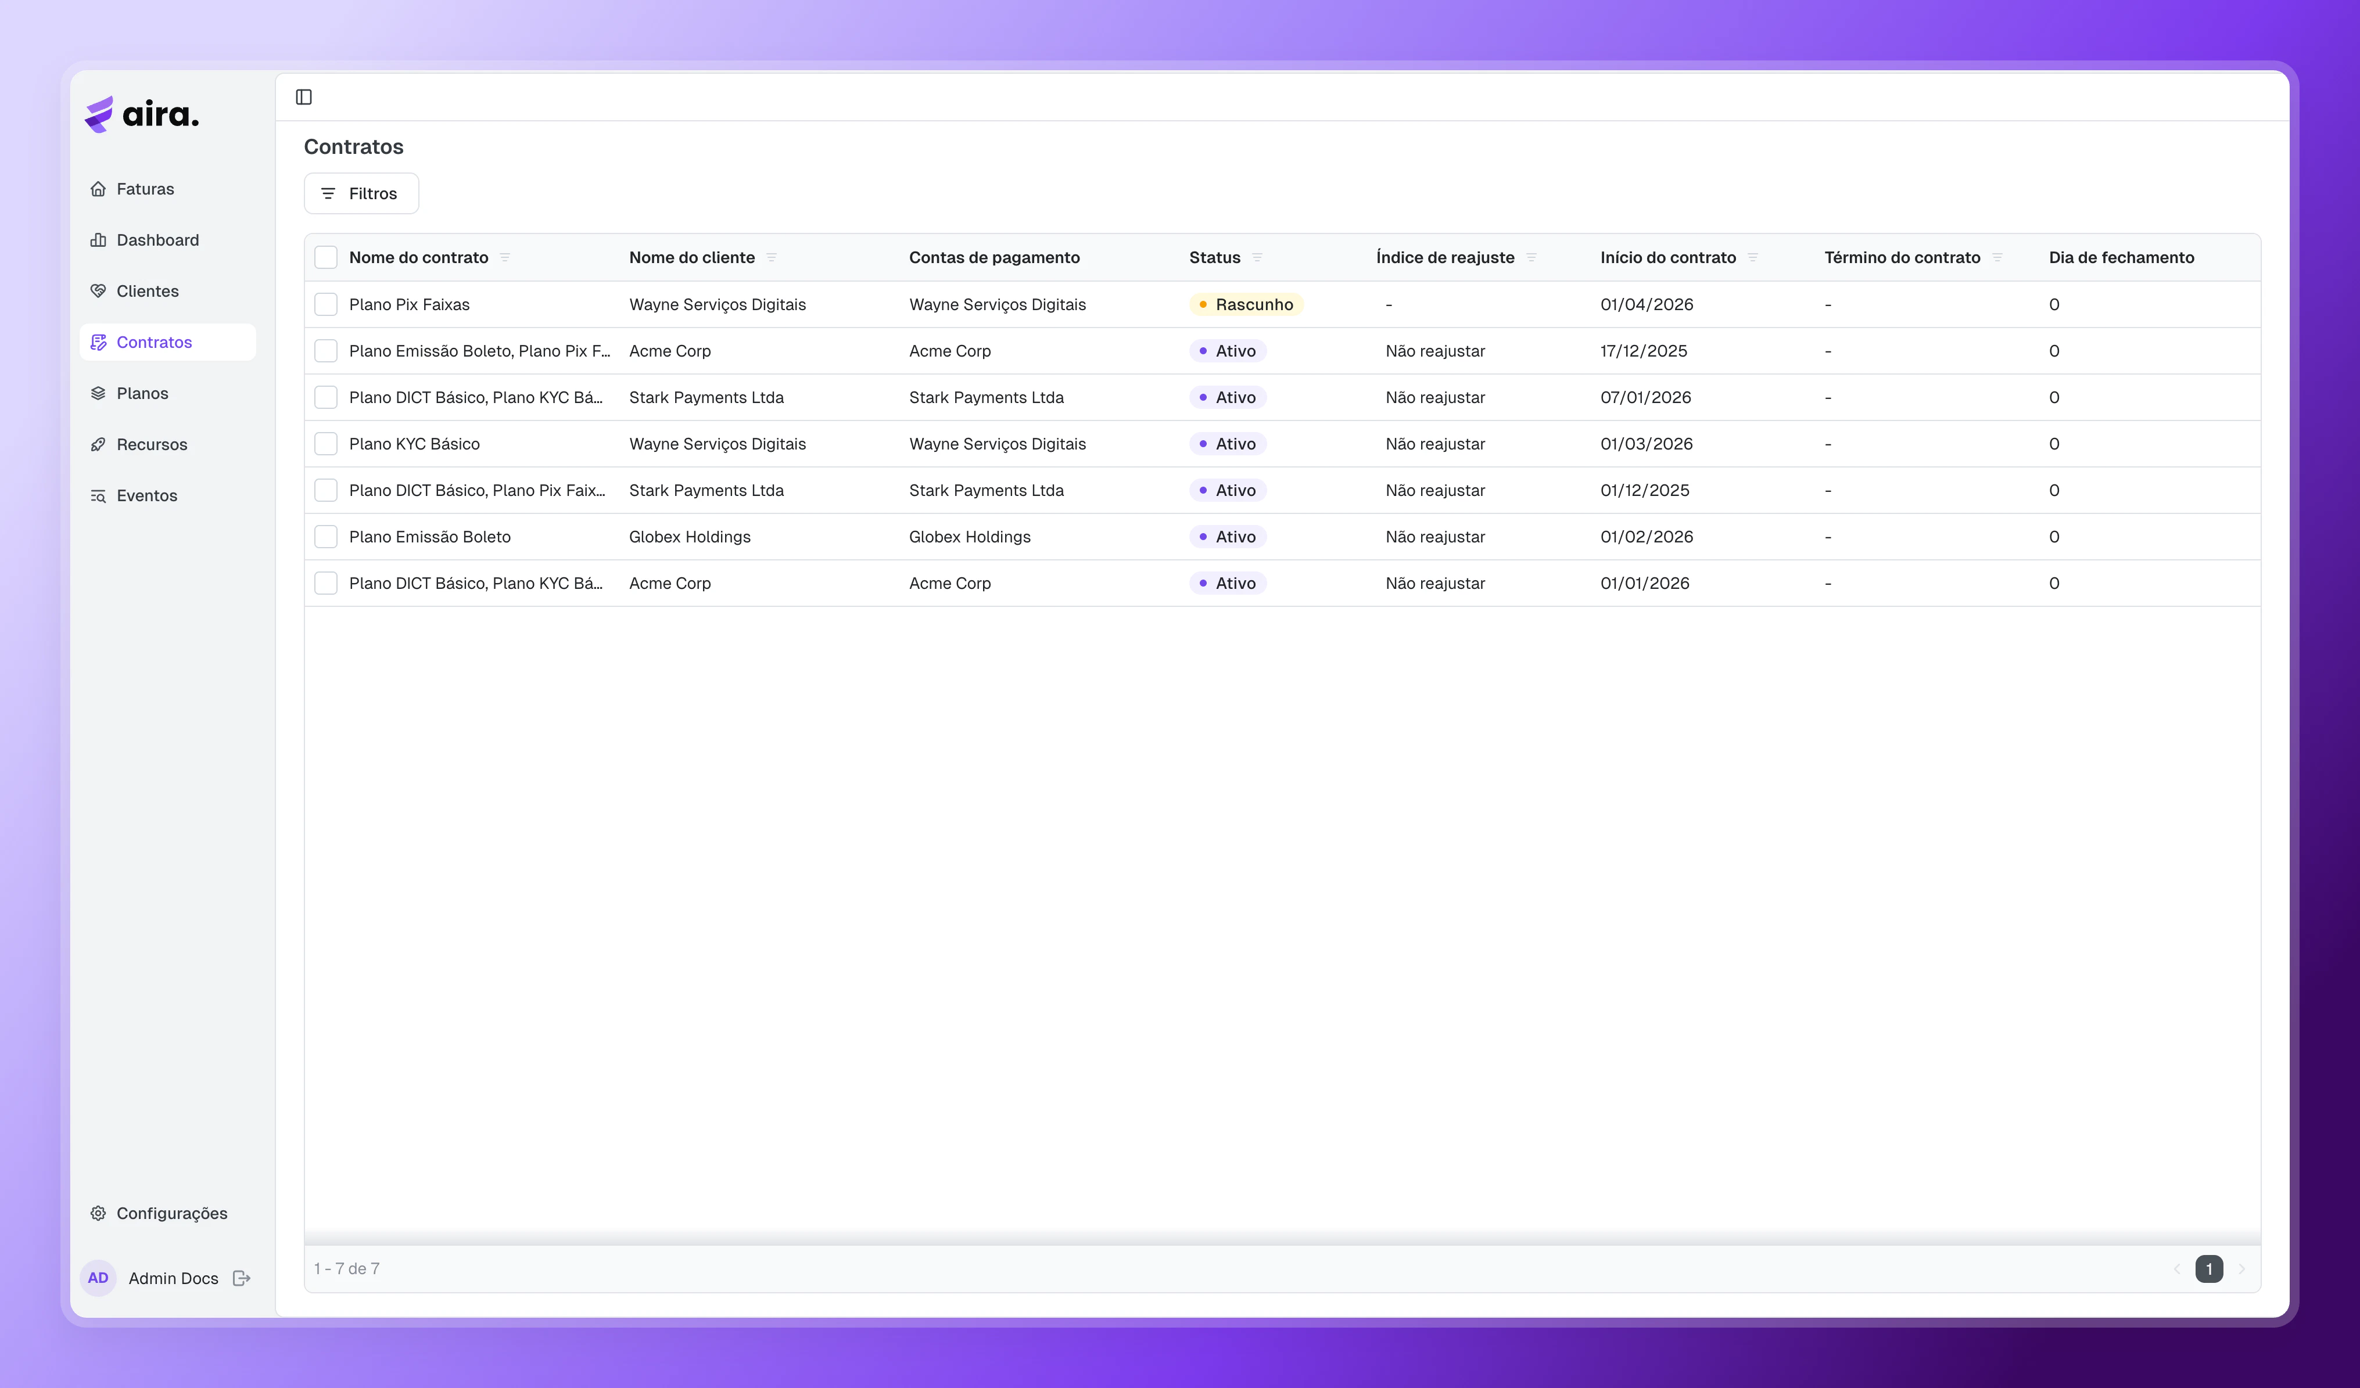Click the aira logo
Screen dimensions: 2360x1388
click(x=142, y=114)
